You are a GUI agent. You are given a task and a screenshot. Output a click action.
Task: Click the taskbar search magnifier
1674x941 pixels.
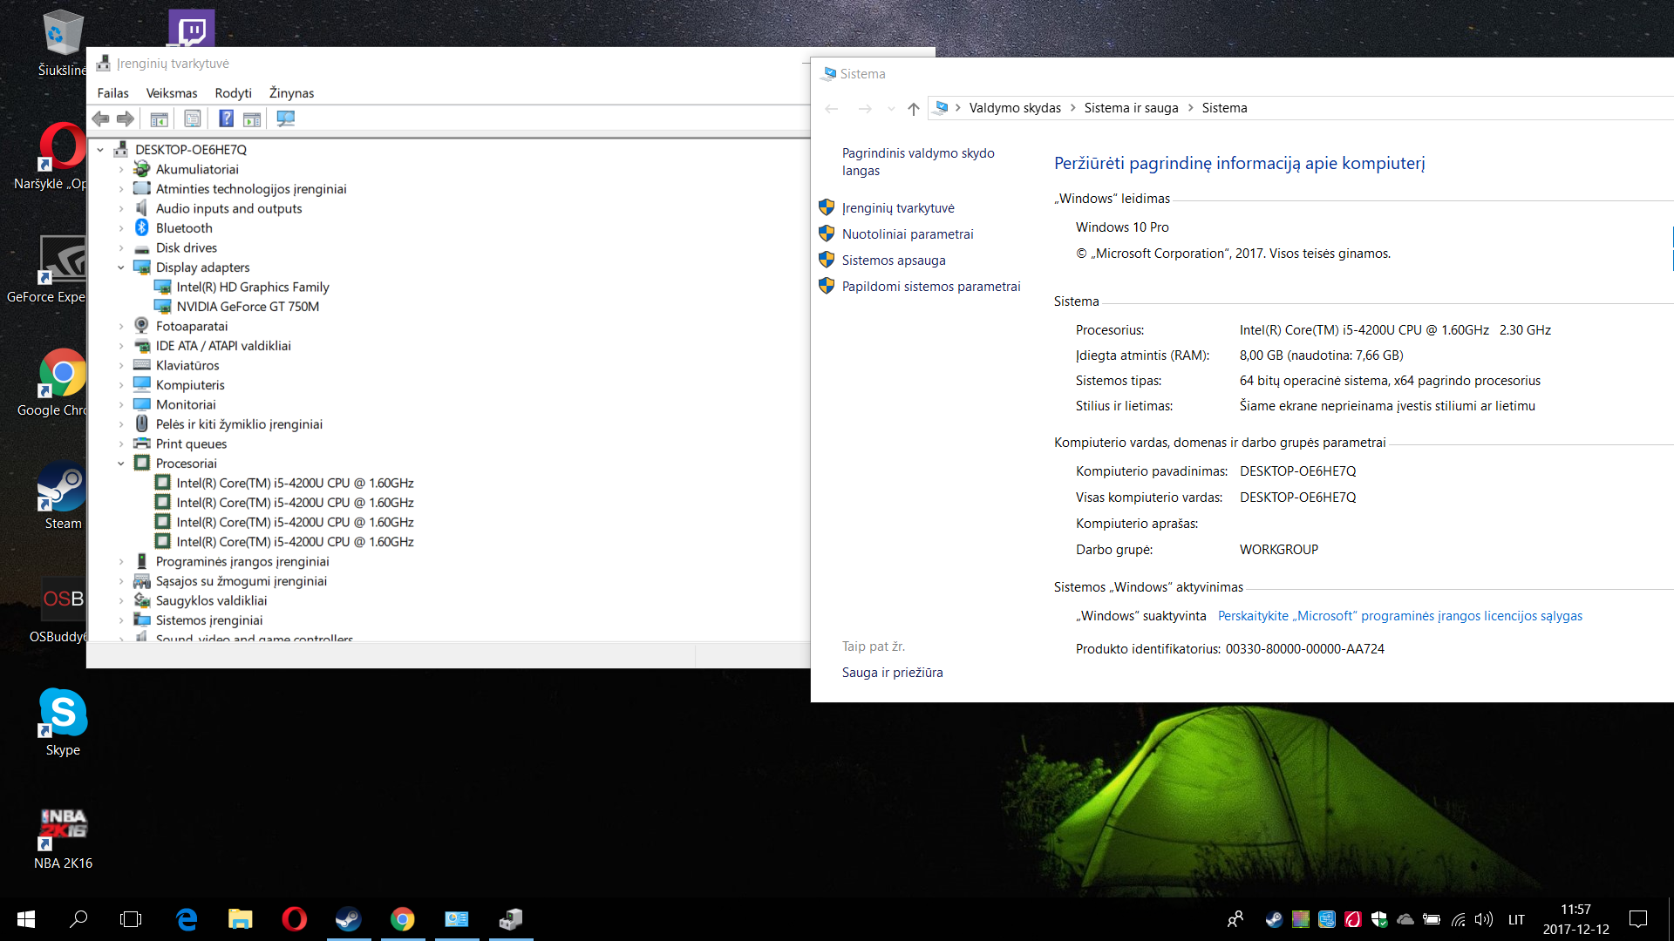78,919
